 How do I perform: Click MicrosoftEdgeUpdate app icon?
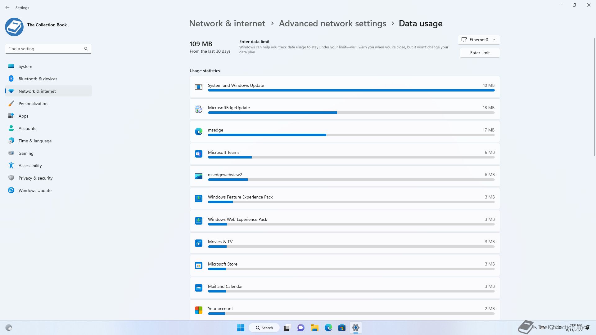click(199, 109)
